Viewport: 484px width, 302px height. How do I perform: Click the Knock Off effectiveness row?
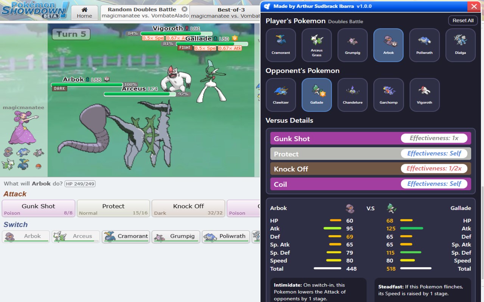(x=371, y=169)
